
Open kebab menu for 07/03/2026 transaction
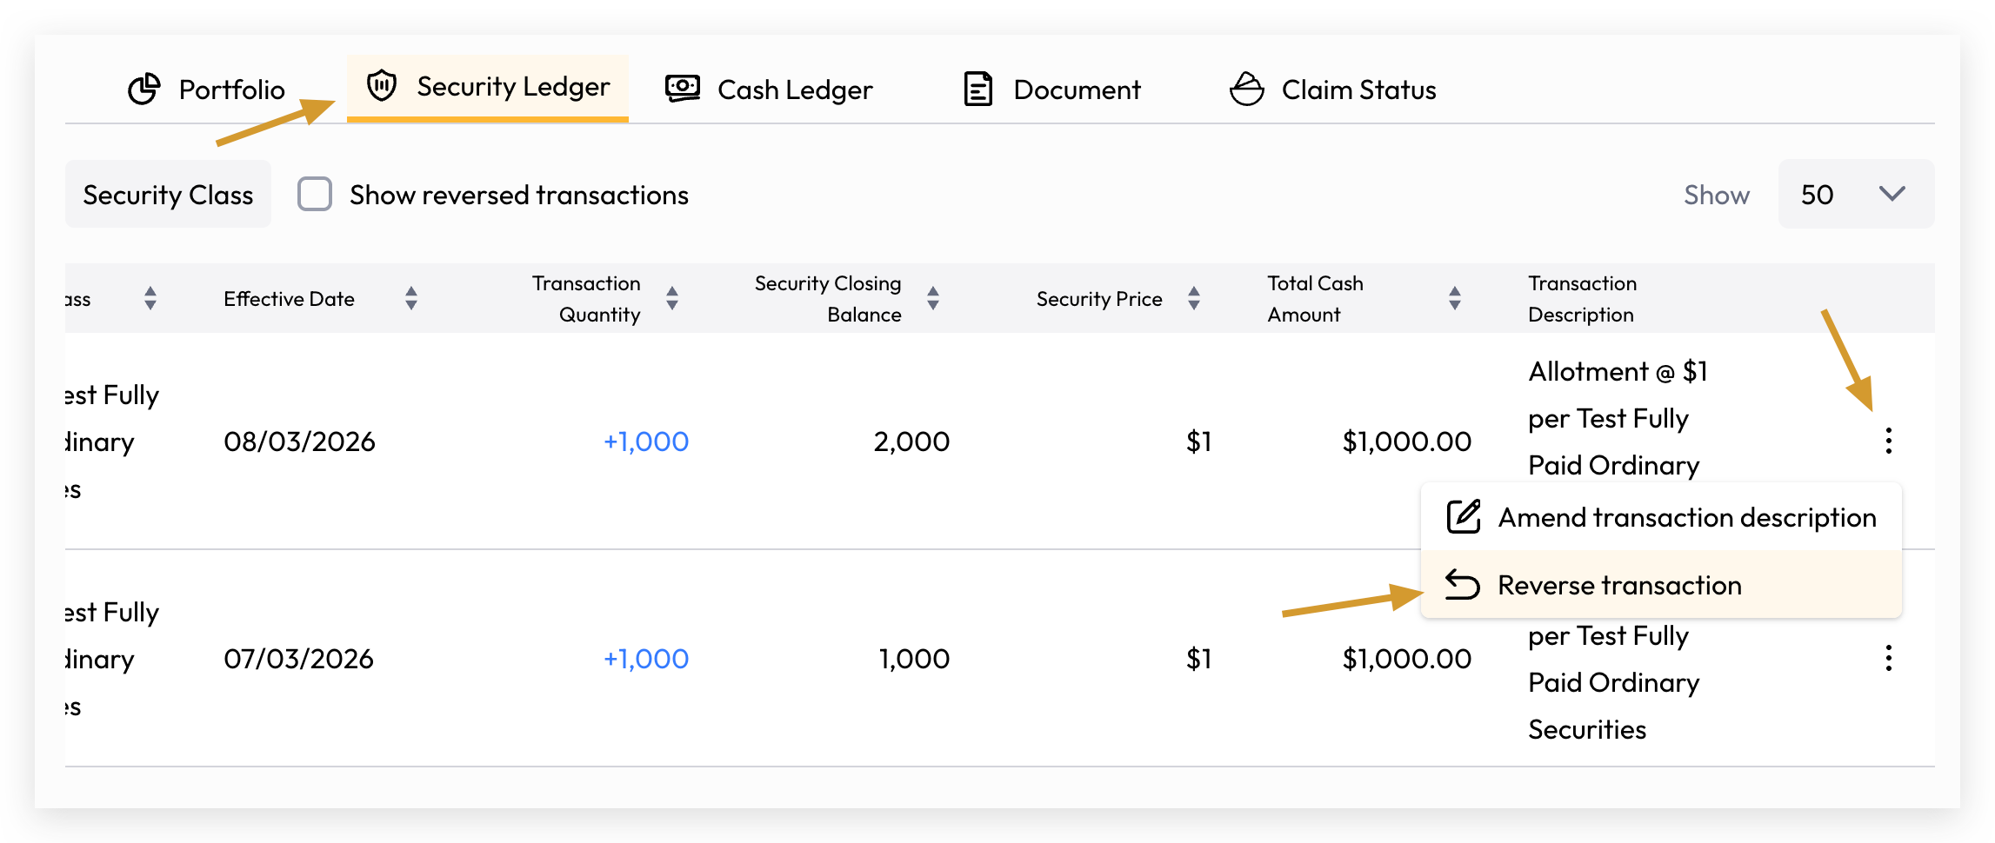[1888, 658]
